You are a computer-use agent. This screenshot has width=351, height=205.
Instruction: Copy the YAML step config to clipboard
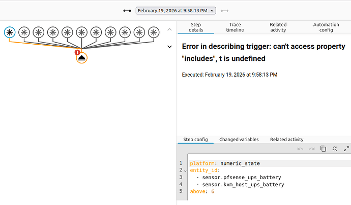[323, 149]
